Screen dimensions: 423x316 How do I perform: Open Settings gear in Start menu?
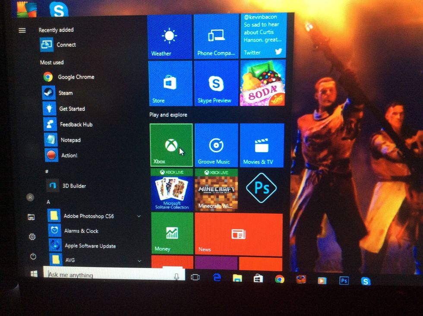click(x=32, y=237)
